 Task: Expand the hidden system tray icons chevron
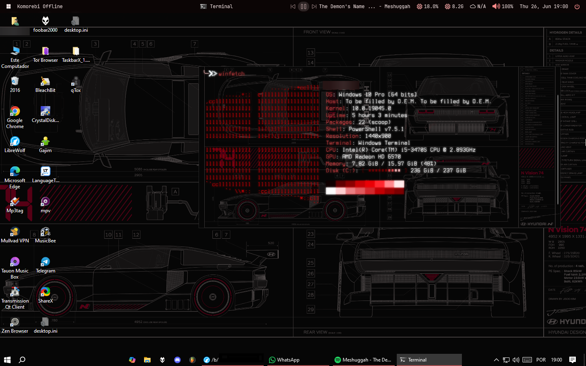pos(496,359)
